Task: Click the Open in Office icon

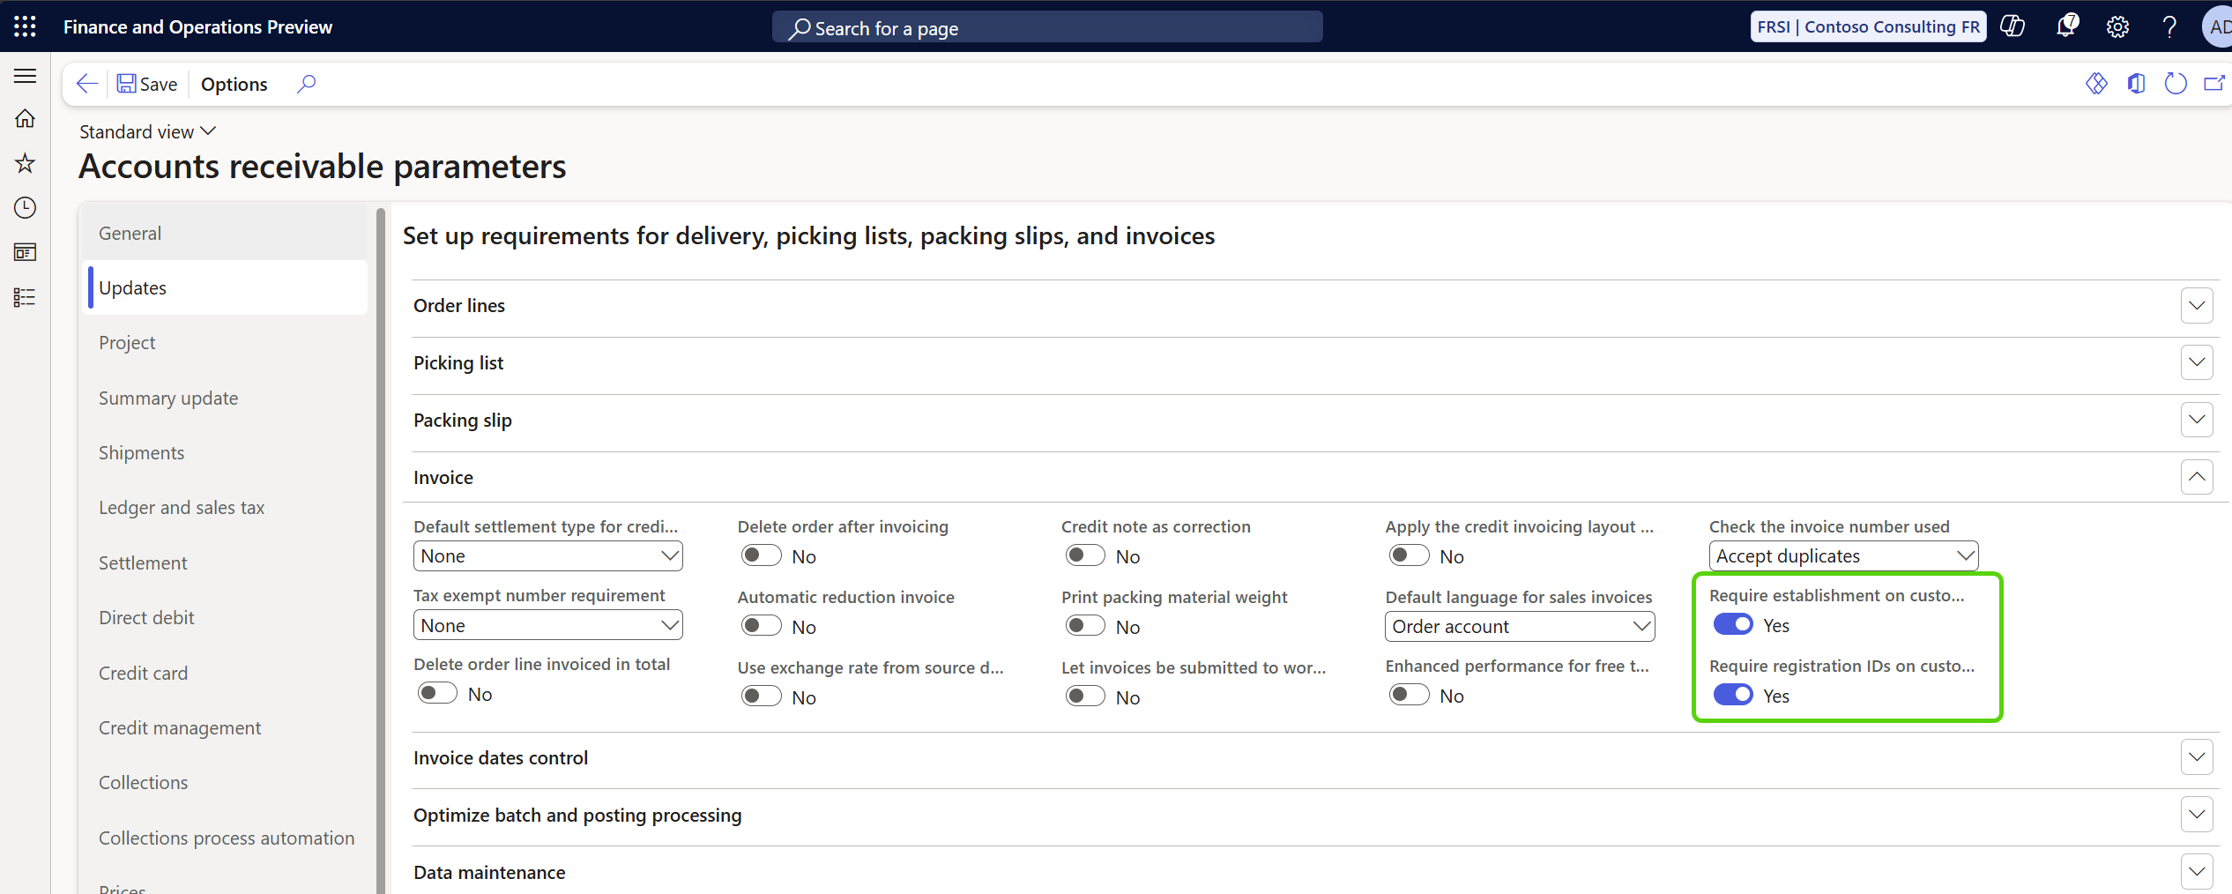Action: click(2136, 84)
